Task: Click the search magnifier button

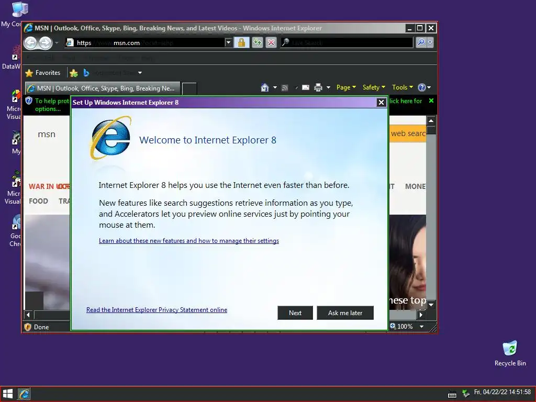Action: 421,42
